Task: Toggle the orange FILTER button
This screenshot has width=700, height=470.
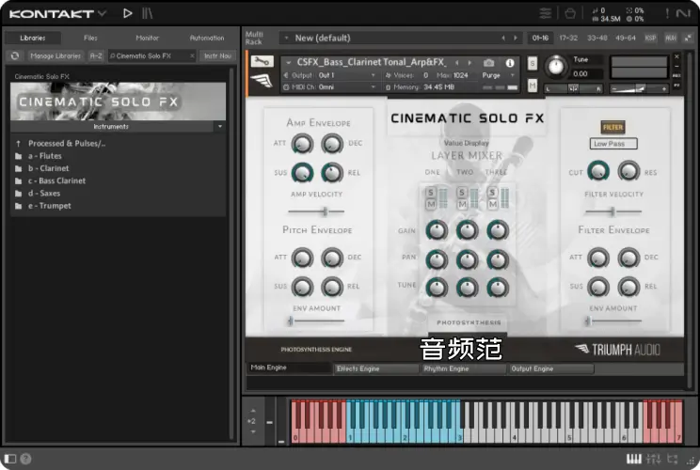Action: [x=612, y=128]
